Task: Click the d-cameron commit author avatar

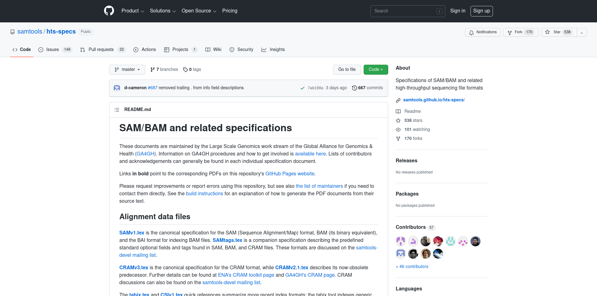Action: pos(117,88)
